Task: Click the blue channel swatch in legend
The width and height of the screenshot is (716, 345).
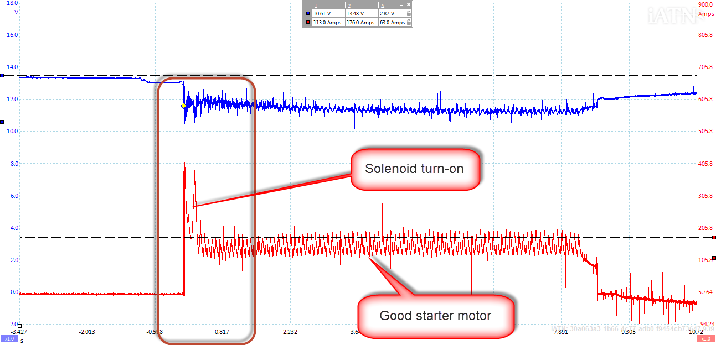Action: (308, 13)
